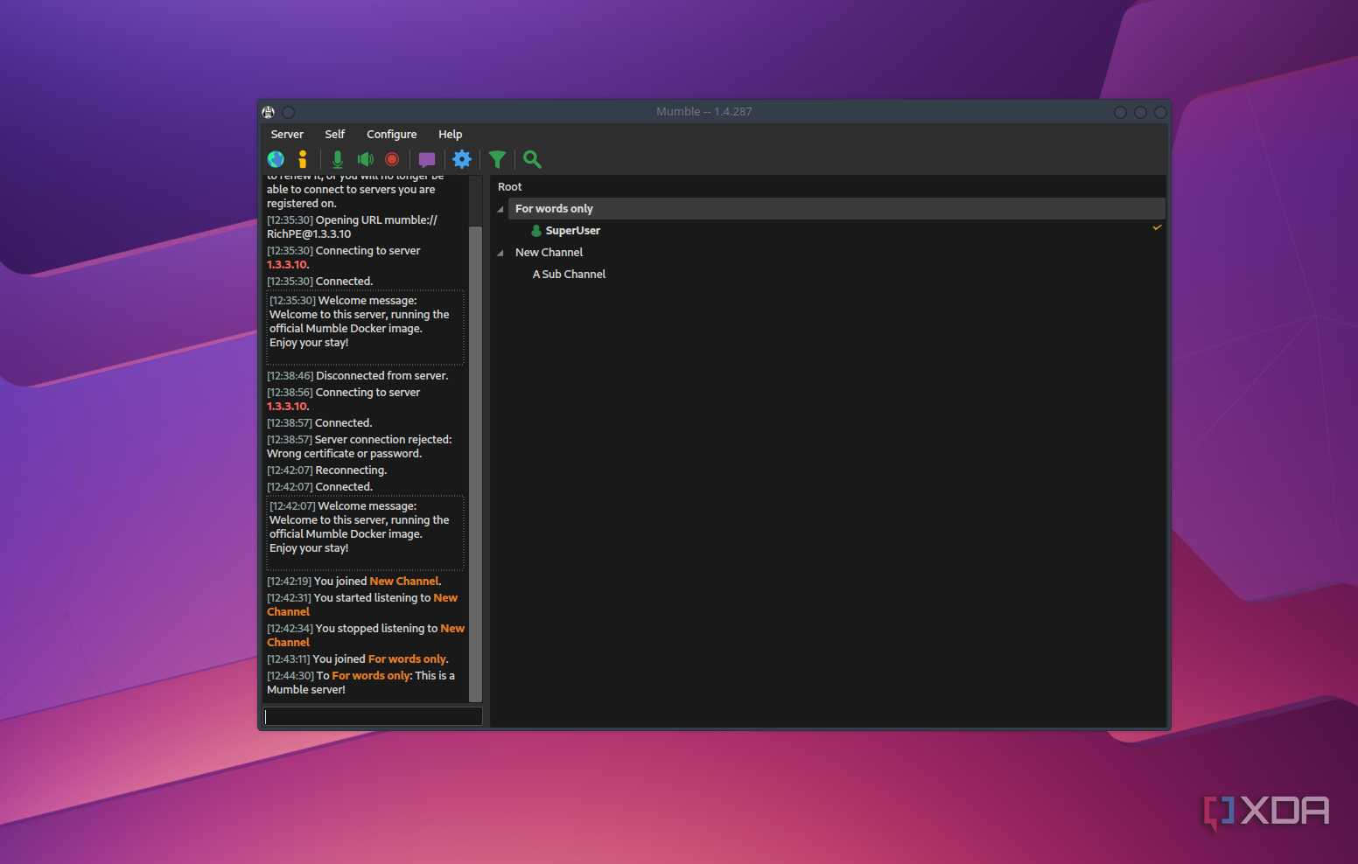The image size is (1358, 864).
Task: Show server information with yellow info icon
Action: [x=303, y=159]
